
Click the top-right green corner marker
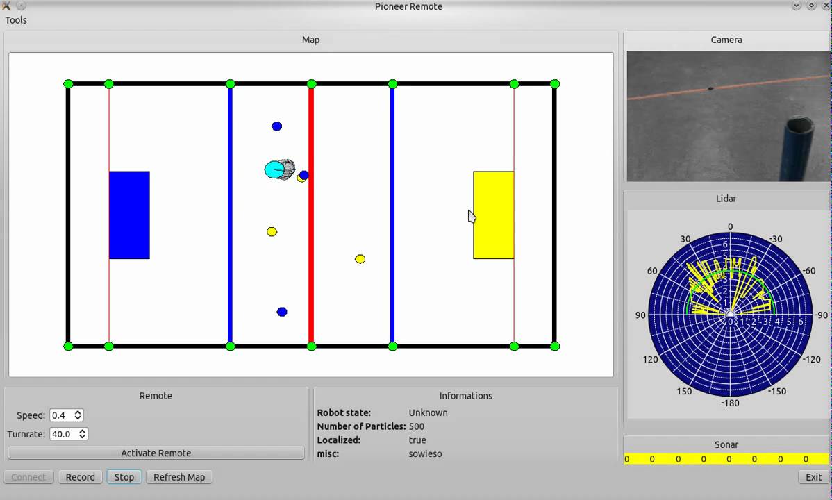pos(554,84)
